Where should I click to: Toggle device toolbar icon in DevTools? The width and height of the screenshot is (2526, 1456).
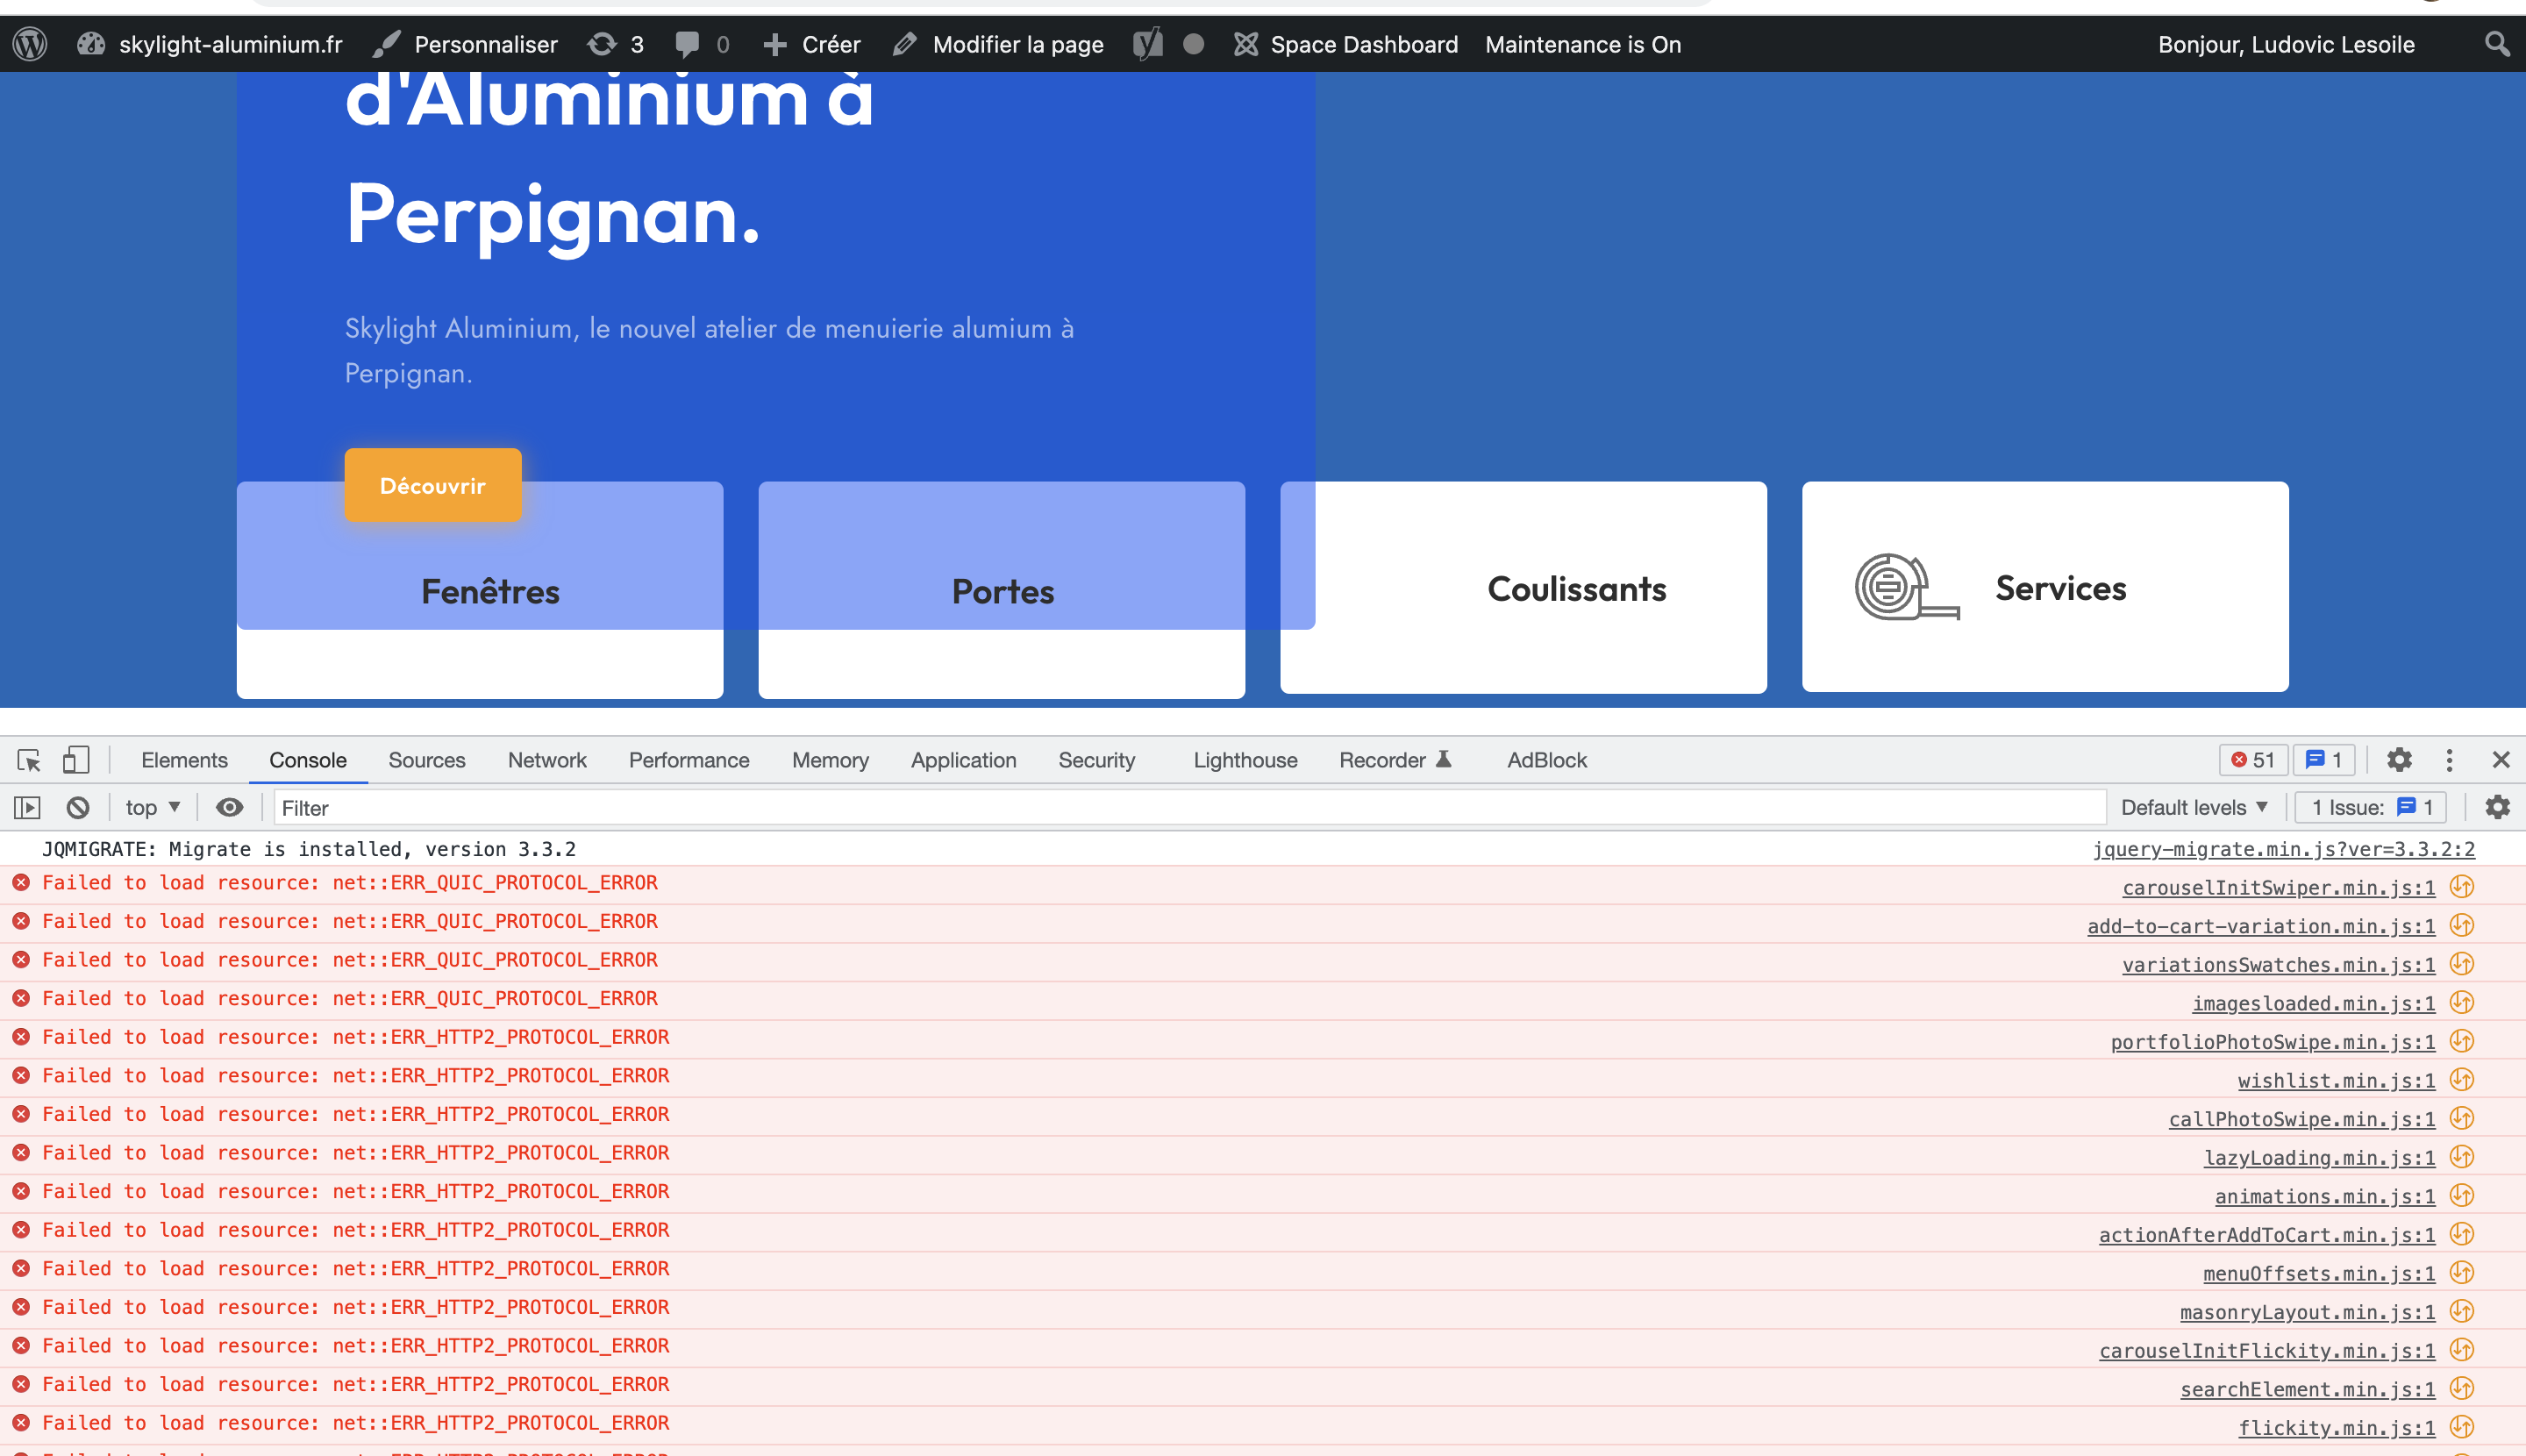[x=76, y=760]
